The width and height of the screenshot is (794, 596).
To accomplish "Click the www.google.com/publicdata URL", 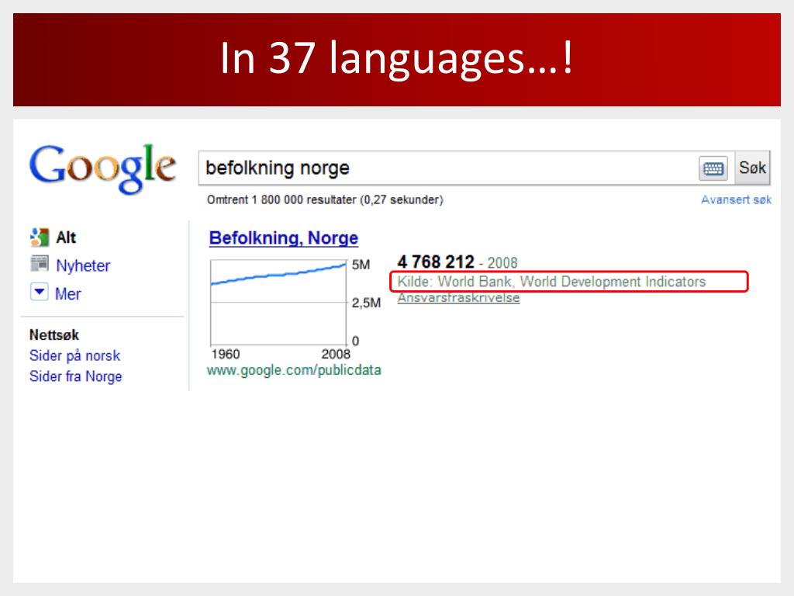I will 294,370.
